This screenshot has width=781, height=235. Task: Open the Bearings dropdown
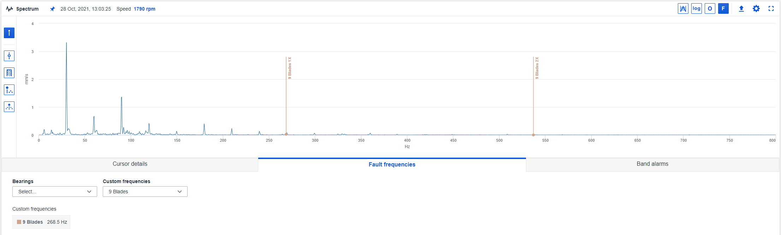(x=55, y=192)
